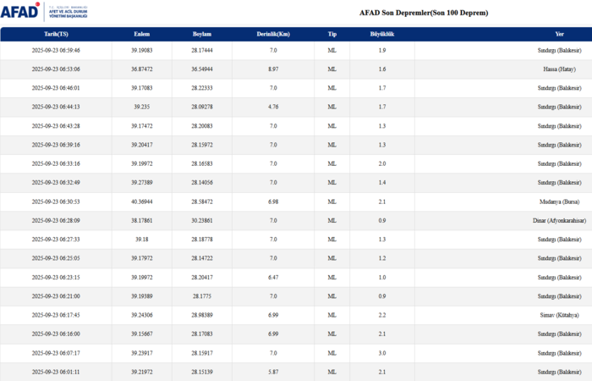Image resolution: width=592 pixels, height=381 pixels.
Task: Click magnitude value 1.2
Action: pos(382,258)
